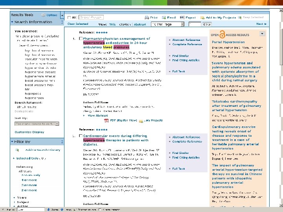Open the 10 Per Page dropdown
The width and height of the screenshot is (283, 212).
tap(168, 24)
